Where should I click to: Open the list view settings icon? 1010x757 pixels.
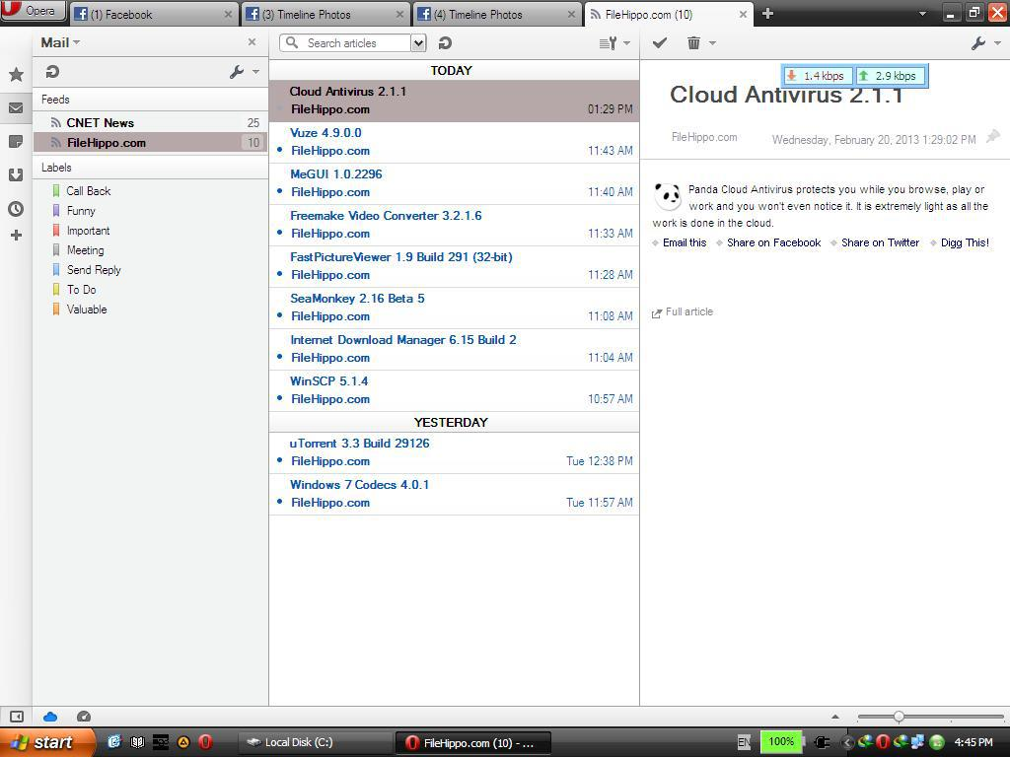click(x=608, y=43)
